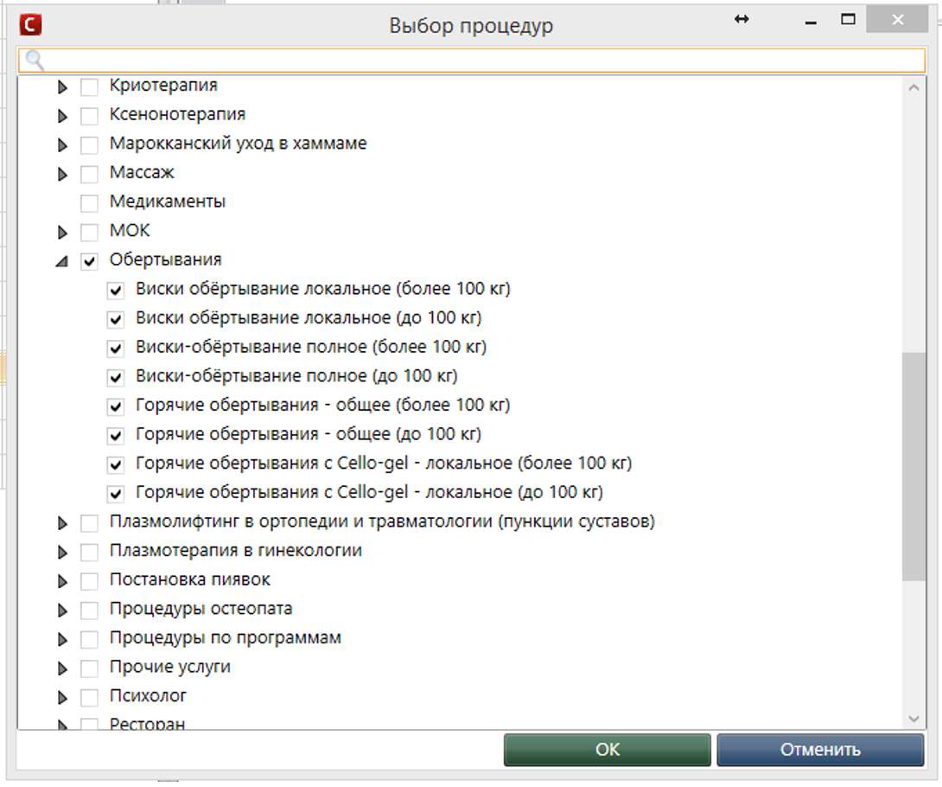
Task: Expand the Криотерапия node
Action: pyautogui.click(x=62, y=87)
